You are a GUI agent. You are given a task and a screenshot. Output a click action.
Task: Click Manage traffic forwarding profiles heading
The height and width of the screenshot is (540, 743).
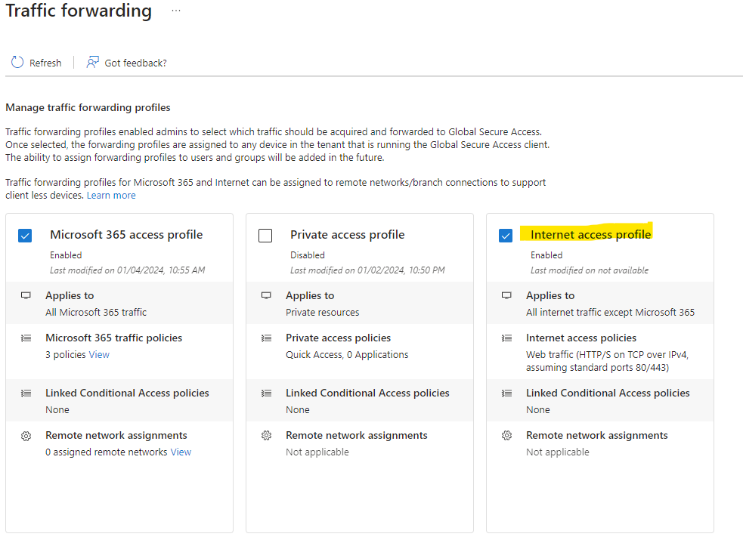88,107
